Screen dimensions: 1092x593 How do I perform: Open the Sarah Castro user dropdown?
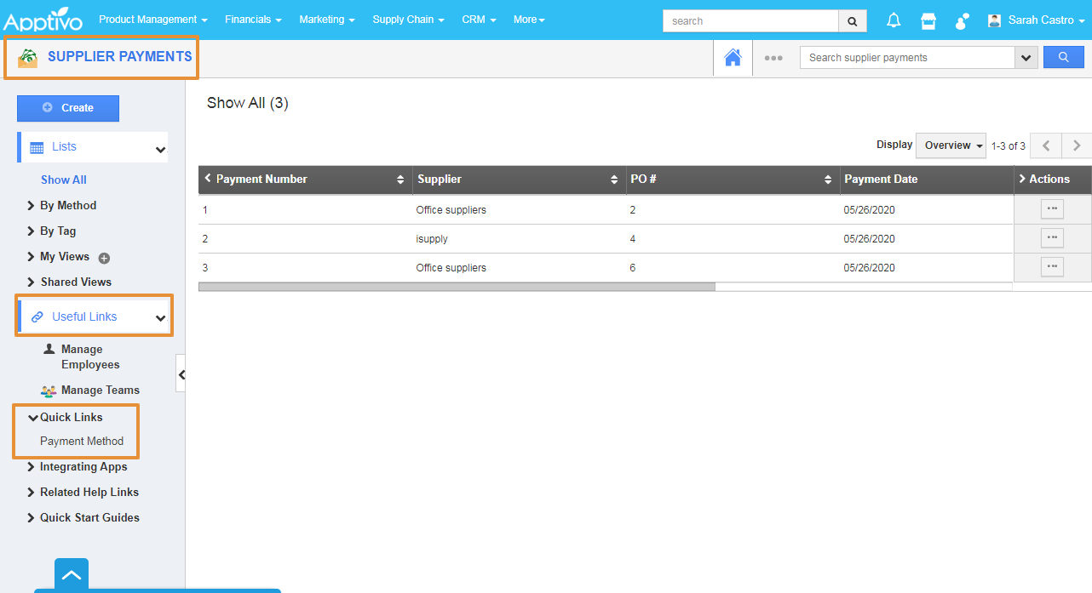[x=1047, y=20]
